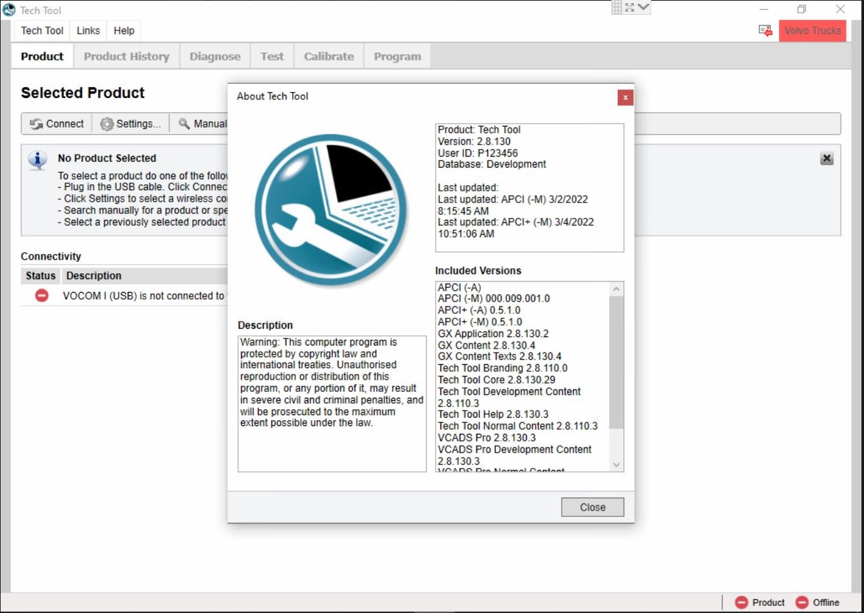The image size is (864, 613).
Task: Switch to the Diagnose tab
Action: [x=215, y=56]
